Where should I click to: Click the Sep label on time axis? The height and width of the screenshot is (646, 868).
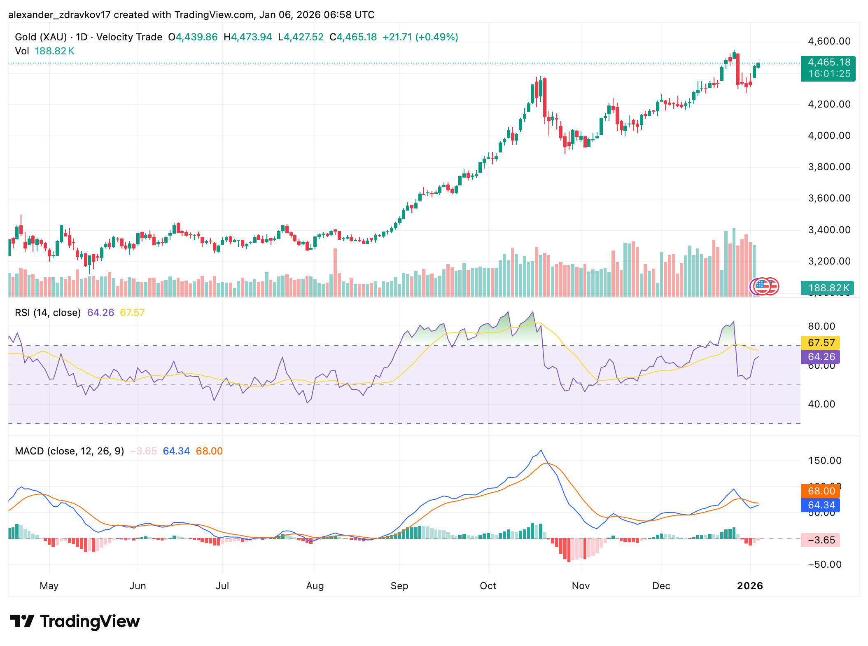(399, 586)
